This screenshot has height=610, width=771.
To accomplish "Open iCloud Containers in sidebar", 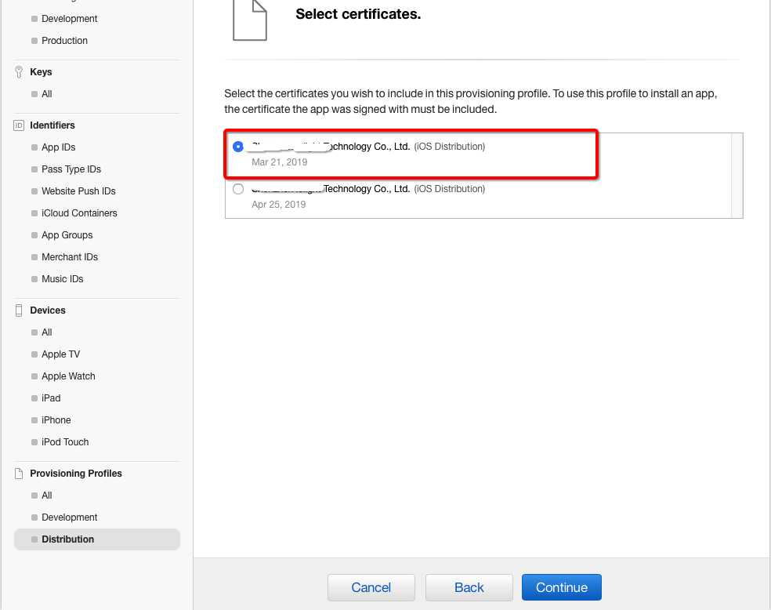I will click(x=79, y=213).
